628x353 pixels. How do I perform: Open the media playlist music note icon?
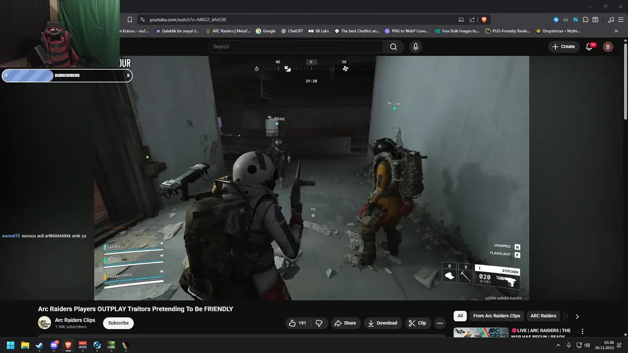point(611,20)
